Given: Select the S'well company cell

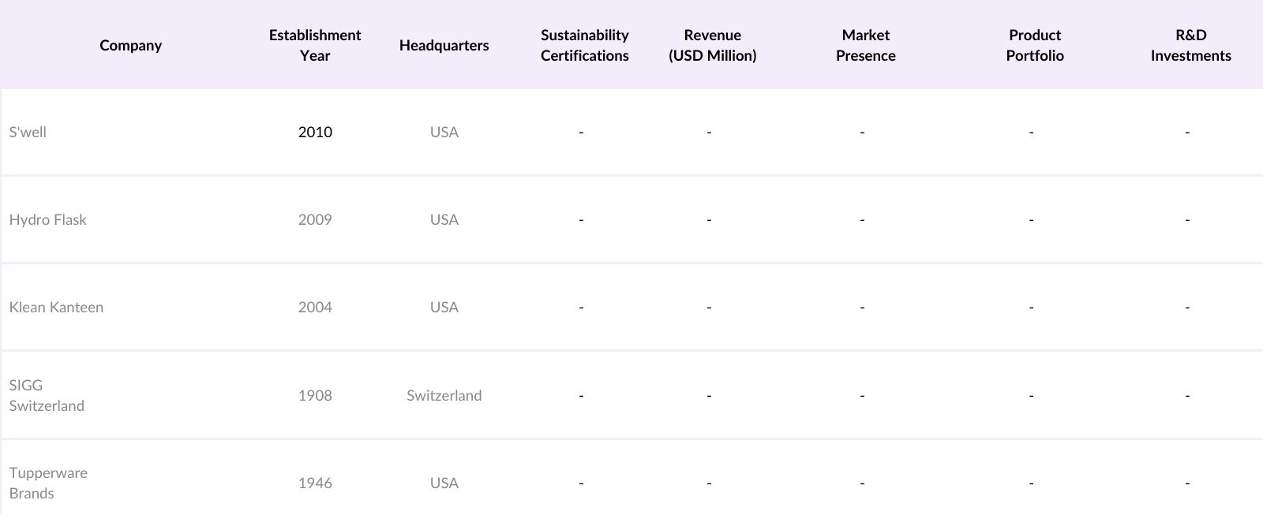Looking at the screenshot, I should point(28,132).
